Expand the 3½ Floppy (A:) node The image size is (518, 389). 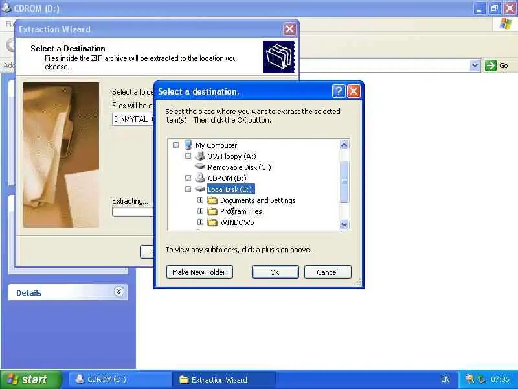click(188, 156)
